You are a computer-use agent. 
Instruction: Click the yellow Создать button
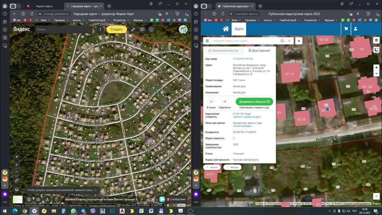117,29
